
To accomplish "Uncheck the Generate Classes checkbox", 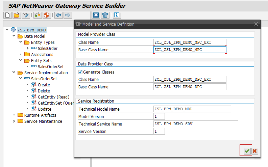I will click(x=80, y=72).
